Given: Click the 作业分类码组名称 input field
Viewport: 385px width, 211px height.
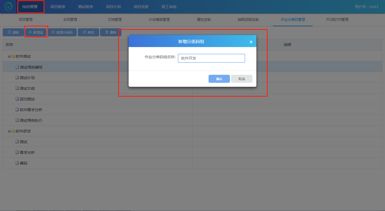Looking at the screenshot, I should click(211, 58).
